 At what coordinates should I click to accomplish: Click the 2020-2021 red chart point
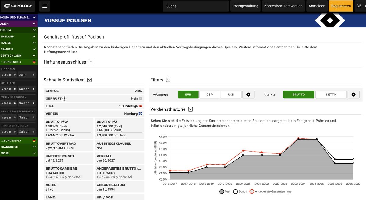tap(243, 150)
